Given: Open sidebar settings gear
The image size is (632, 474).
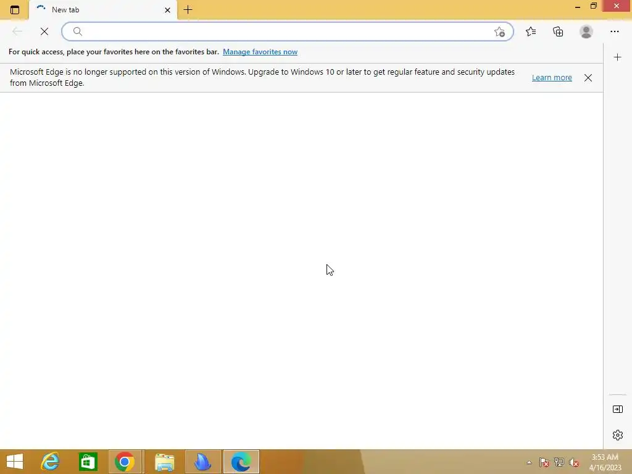Looking at the screenshot, I should [617, 435].
